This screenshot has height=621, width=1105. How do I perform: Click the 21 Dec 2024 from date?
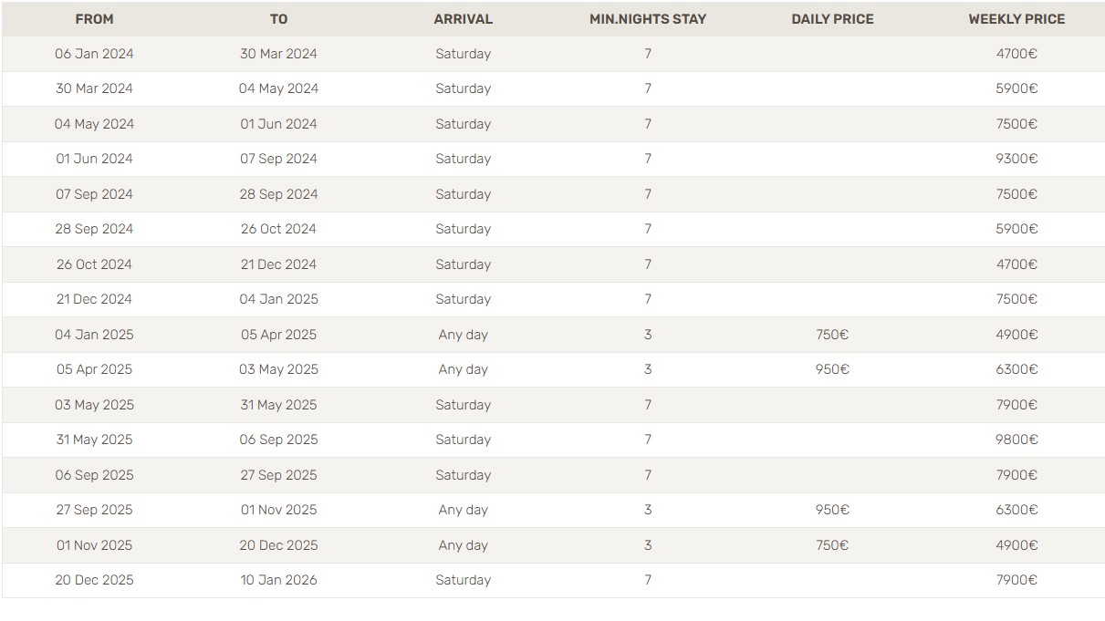coord(94,299)
